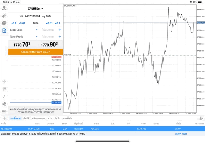The image size is (205, 143).
Task: Sort by the หมายเหตุ column header
Action: [x=200, y=123]
